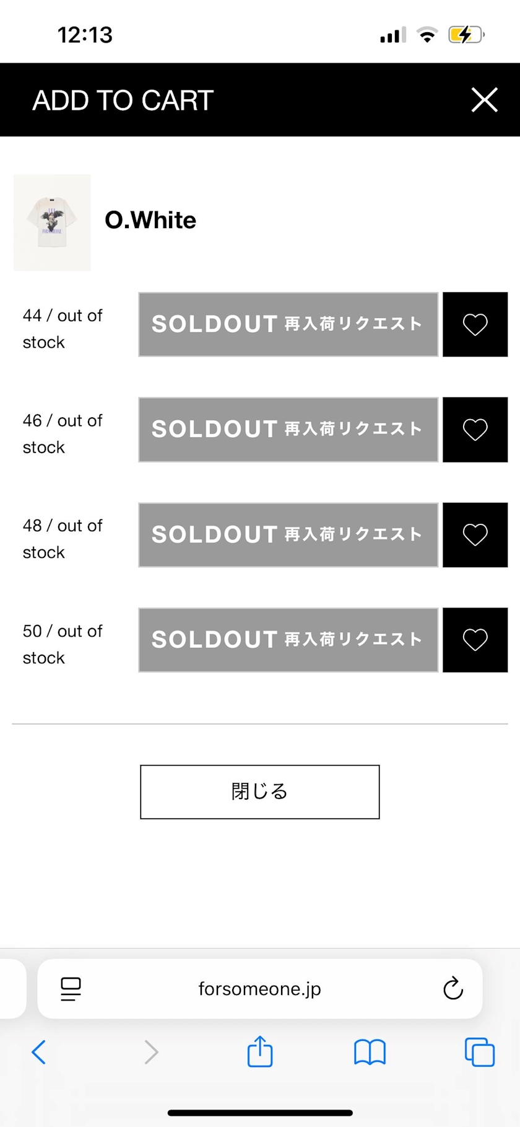Go back to previous page

point(38,1052)
